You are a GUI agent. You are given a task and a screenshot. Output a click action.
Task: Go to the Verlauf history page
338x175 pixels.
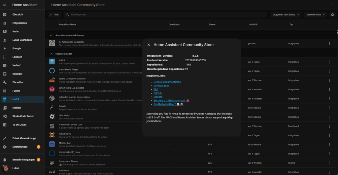22,65
